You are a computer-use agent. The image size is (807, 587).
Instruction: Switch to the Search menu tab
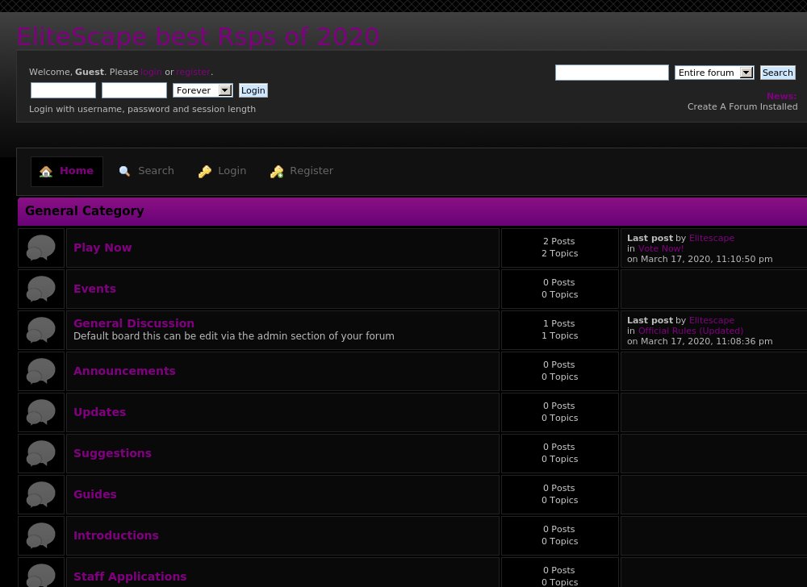click(156, 171)
